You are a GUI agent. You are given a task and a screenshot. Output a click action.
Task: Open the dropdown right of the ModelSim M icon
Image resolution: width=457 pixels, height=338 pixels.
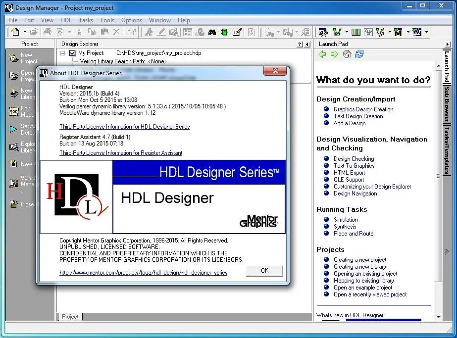(408, 32)
